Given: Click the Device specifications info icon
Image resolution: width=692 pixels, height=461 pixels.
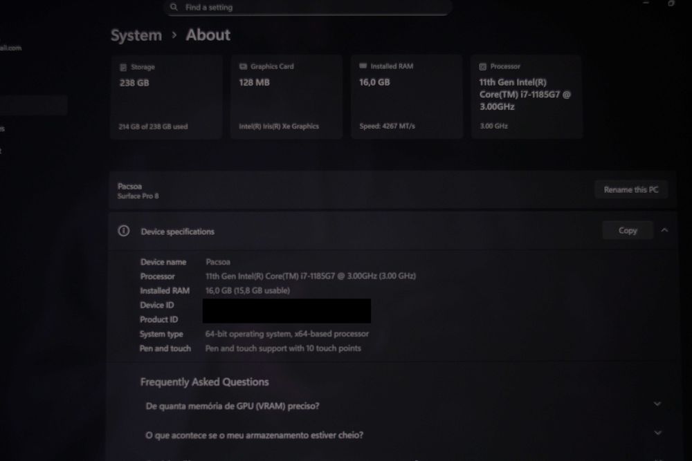Looking at the screenshot, I should pos(124,231).
